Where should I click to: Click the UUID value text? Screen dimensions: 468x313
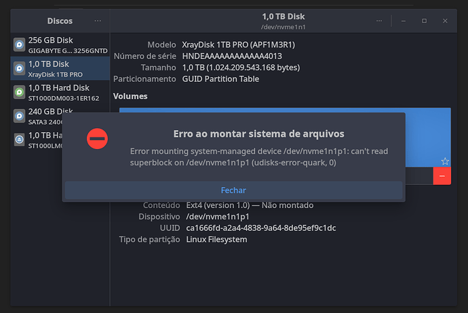point(261,228)
